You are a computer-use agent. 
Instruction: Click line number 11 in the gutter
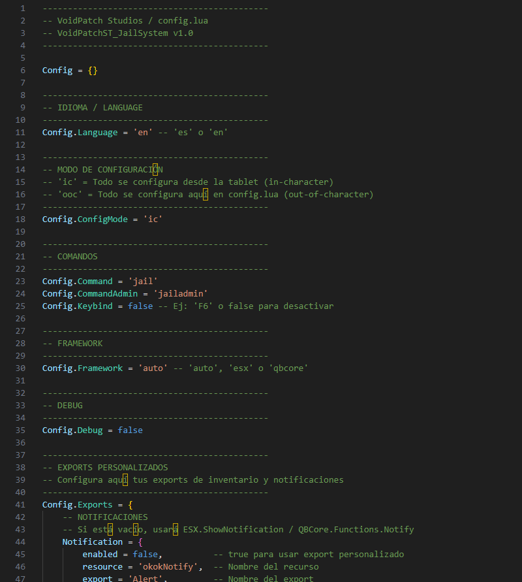coord(20,132)
